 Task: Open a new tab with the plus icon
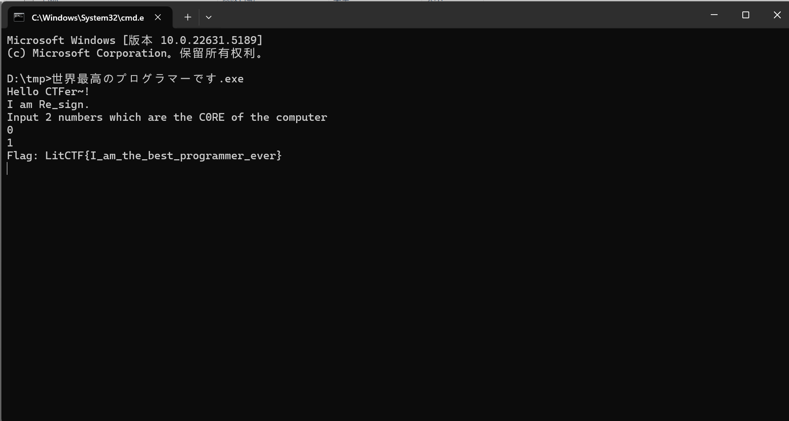pos(188,17)
